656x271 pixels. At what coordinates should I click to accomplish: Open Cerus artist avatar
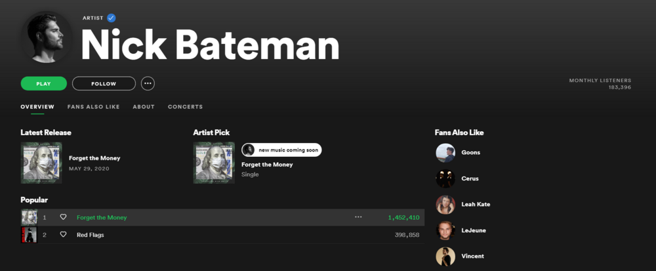pyautogui.click(x=445, y=178)
